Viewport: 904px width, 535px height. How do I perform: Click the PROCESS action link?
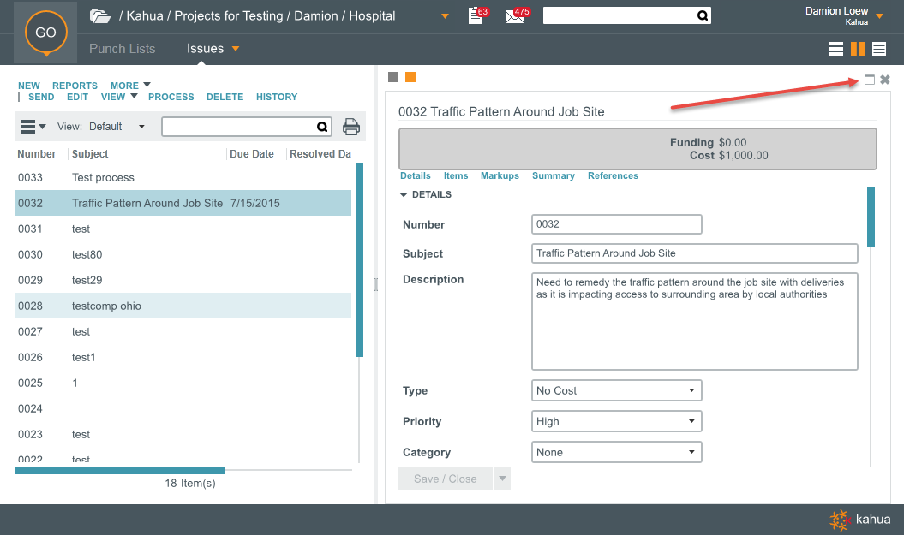click(x=171, y=97)
